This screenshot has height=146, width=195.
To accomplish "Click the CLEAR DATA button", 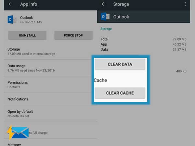I will pyautogui.click(x=120, y=64).
